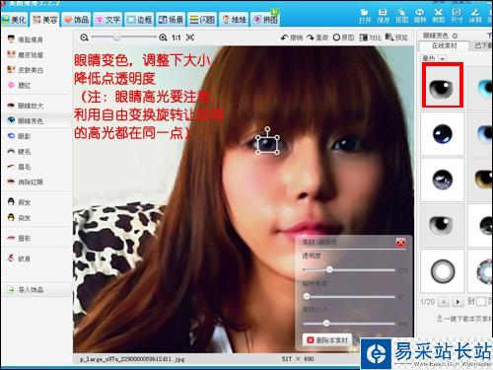Choose the dark blue starry eye material
Image resolution: width=493 pixels, height=370 pixels.
coord(443,134)
